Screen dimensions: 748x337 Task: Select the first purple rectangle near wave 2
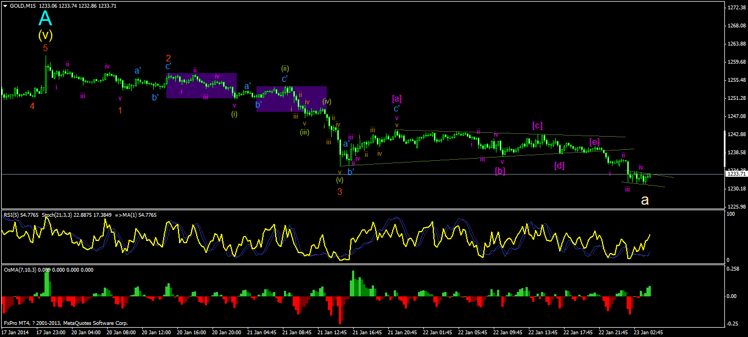[202, 86]
